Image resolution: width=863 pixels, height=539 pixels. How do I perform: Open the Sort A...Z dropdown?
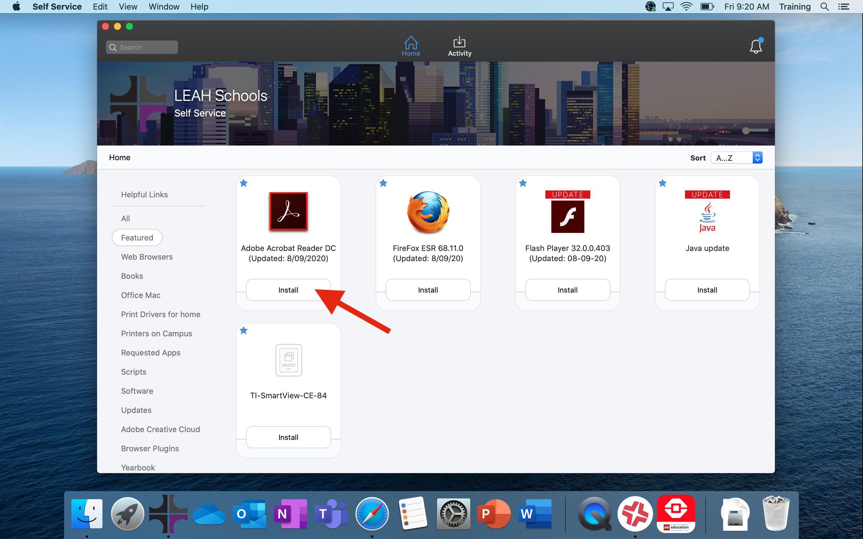pos(737,158)
